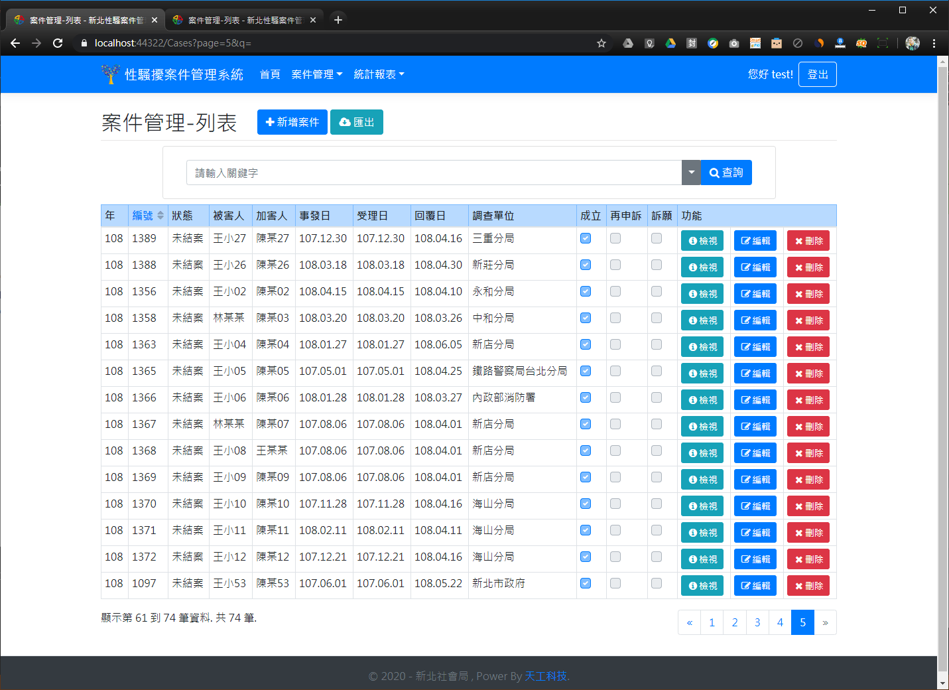
Task: Open 天工科技 footer link
Action: pyautogui.click(x=546, y=676)
